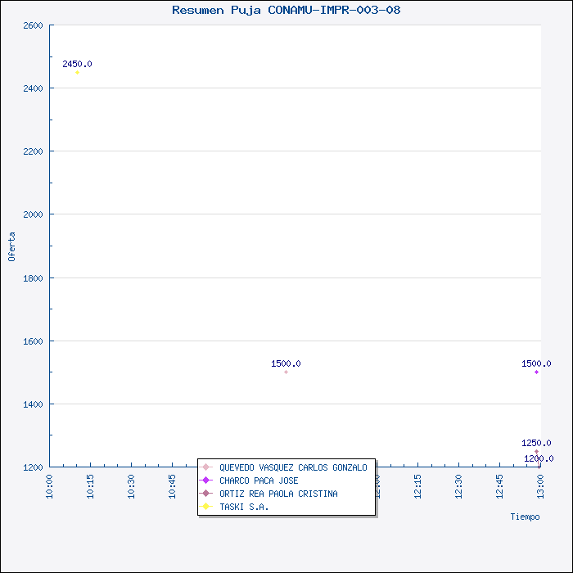
Task: Click the chart title Resumen Puja CONAMU-IMPR-003-08
Action: (286, 10)
